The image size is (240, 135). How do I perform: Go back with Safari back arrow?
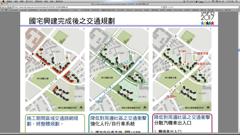coord(3,7)
